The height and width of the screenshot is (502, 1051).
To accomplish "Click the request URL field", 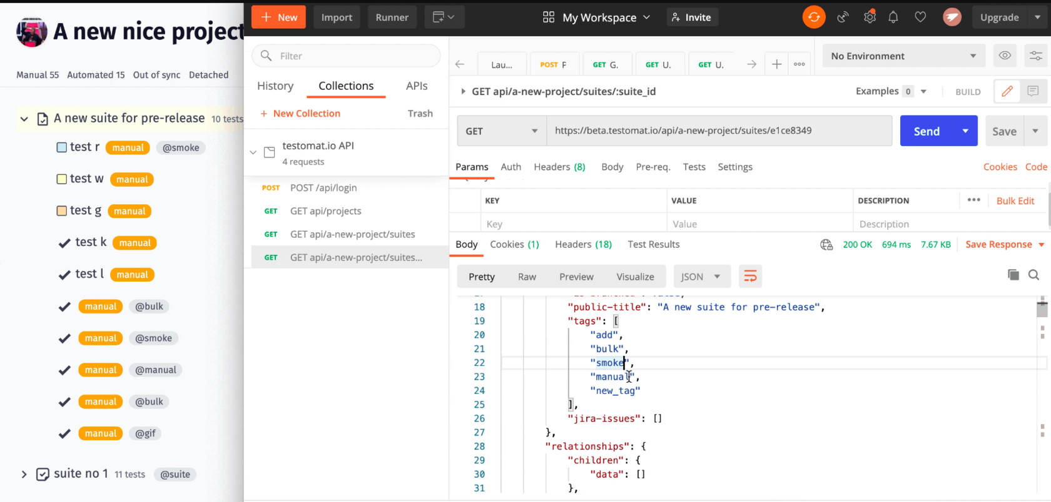I will (x=719, y=131).
